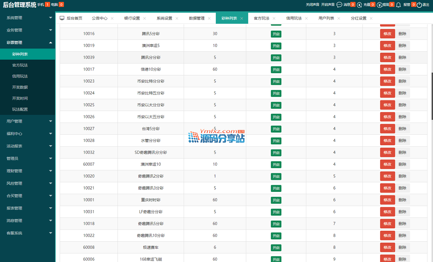Click the withdrawal yen icon
Image resolution: width=433 pixels, height=262 pixels.
click(x=379, y=5)
